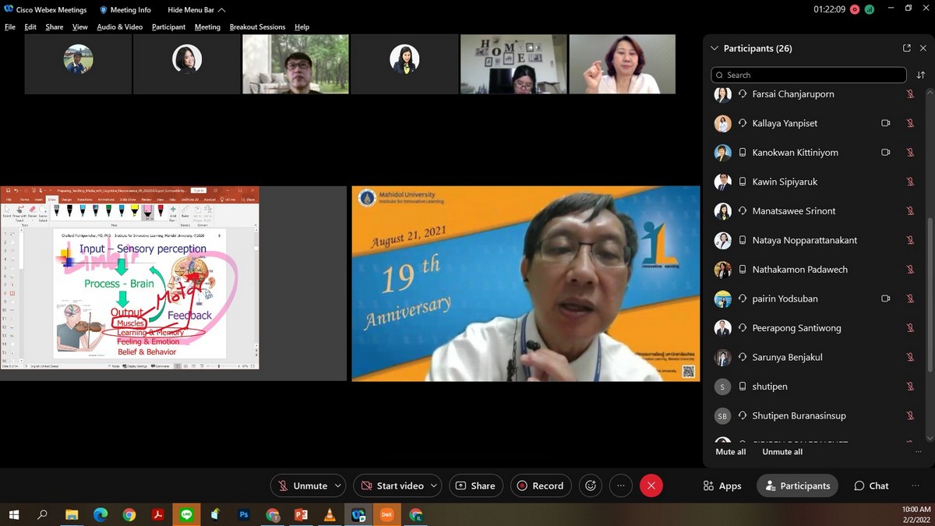Click the Record button
Screen dimensions: 935x526
coord(541,485)
